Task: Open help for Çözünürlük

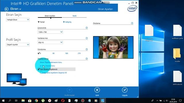Action: click(87, 28)
